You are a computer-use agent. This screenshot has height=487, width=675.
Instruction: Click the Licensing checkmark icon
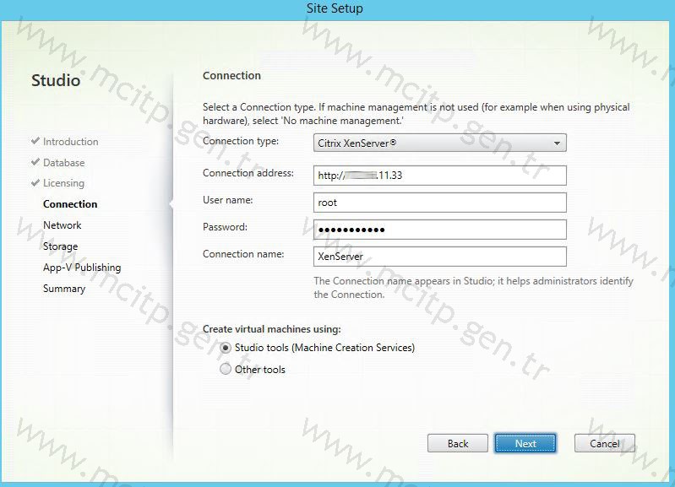click(35, 183)
